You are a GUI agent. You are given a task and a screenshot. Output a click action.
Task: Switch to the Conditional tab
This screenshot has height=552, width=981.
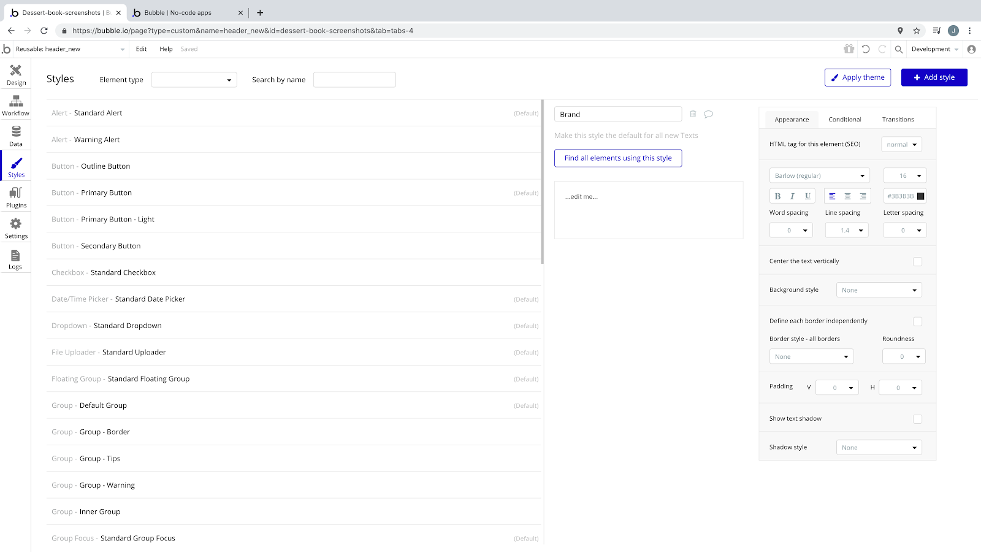tap(844, 119)
